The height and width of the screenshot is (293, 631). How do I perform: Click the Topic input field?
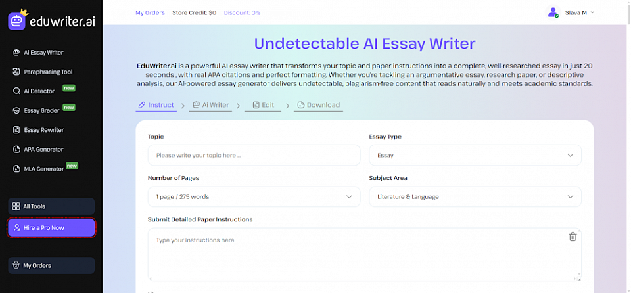tap(254, 156)
